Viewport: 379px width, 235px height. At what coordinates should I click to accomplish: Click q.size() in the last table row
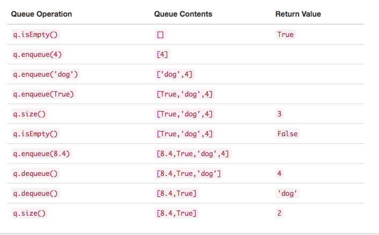29,213
